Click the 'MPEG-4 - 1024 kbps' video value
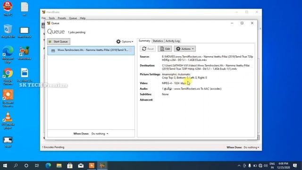Image resolution: width=302 pixels, height=170 pixels. coord(174,83)
